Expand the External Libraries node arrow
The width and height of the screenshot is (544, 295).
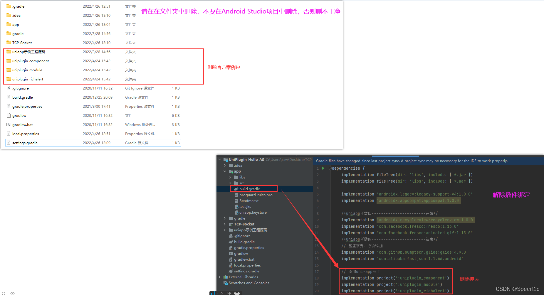(x=219, y=277)
